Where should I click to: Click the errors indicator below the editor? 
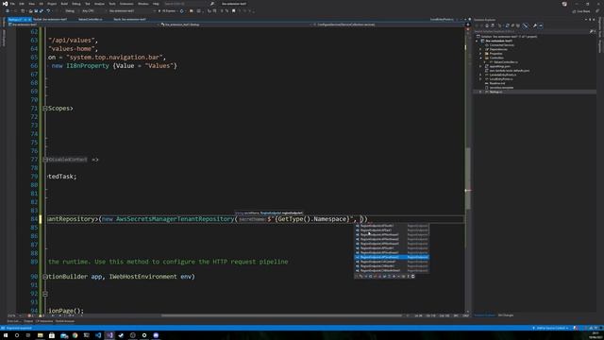click(x=30, y=315)
